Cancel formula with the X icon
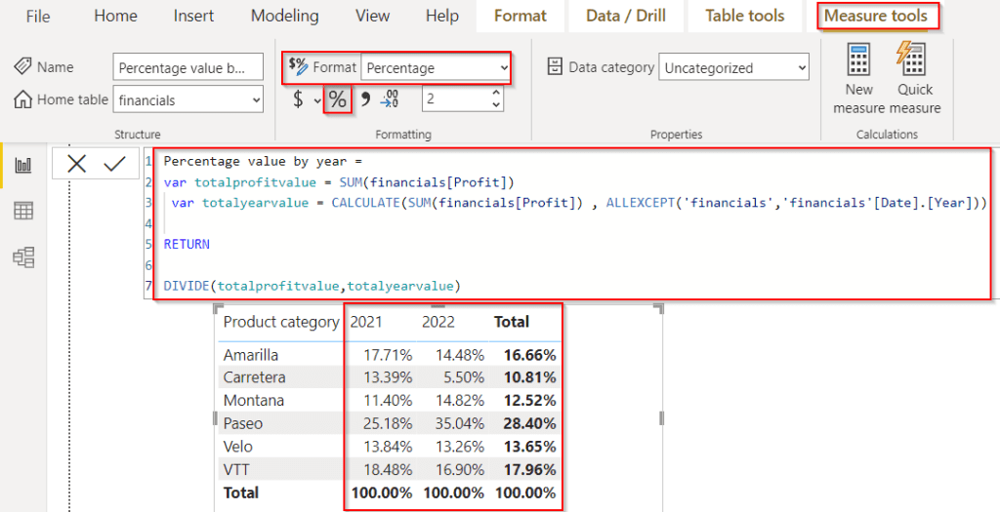The image size is (1000, 512). (76, 164)
